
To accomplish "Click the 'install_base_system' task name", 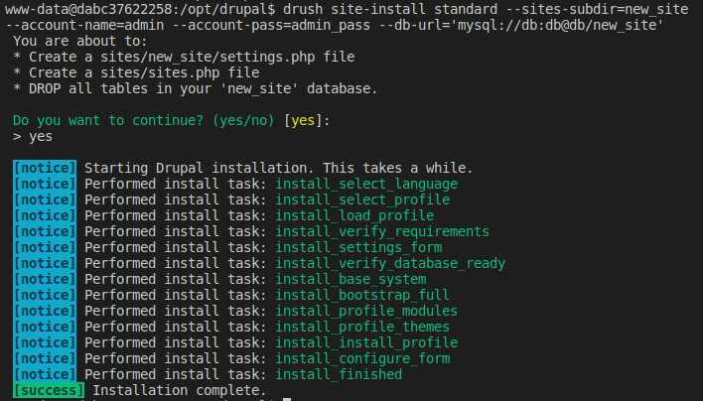I will pyautogui.click(x=351, y=279).
